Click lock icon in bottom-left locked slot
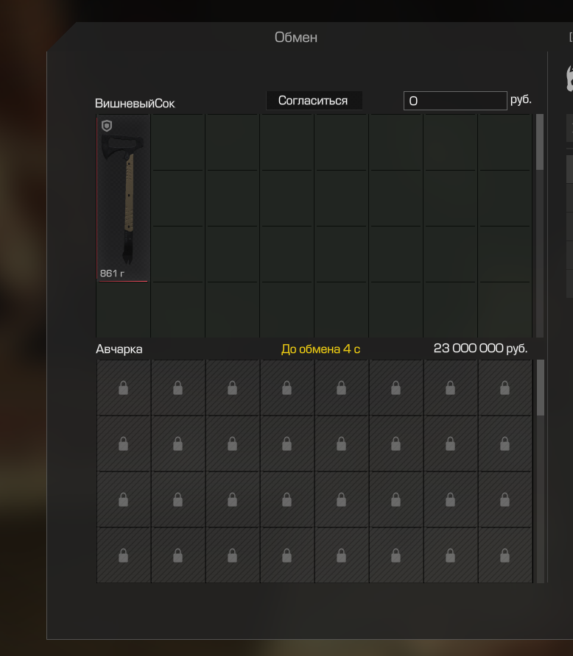The image size is (573, 656). point(123,555)
